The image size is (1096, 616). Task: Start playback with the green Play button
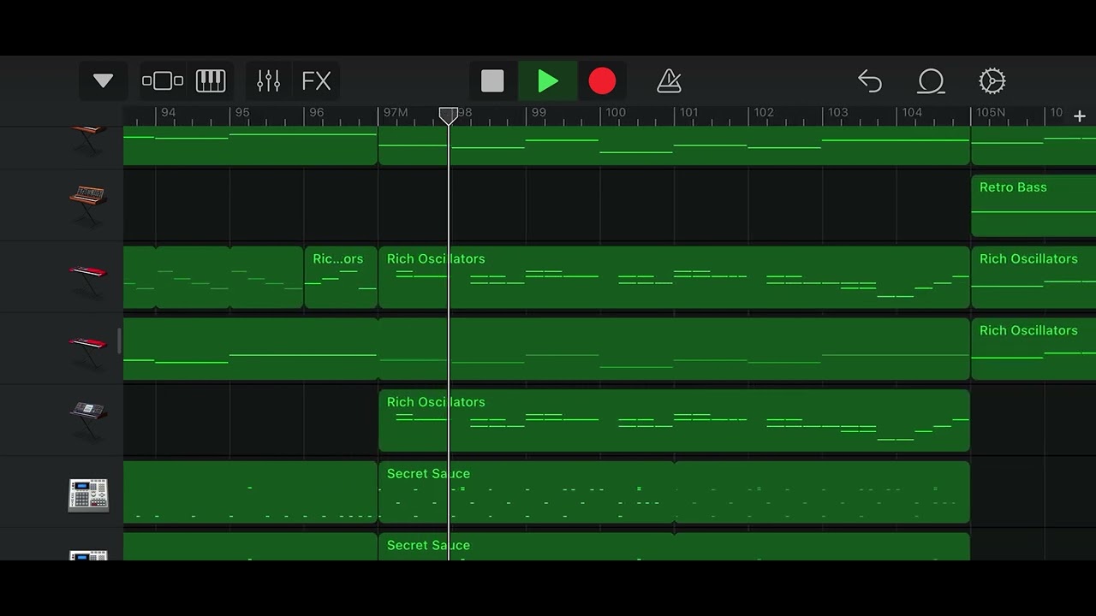pos(548,81)
